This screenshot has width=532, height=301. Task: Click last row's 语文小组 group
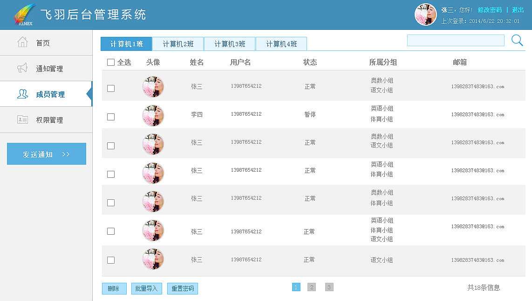point(382,260)
